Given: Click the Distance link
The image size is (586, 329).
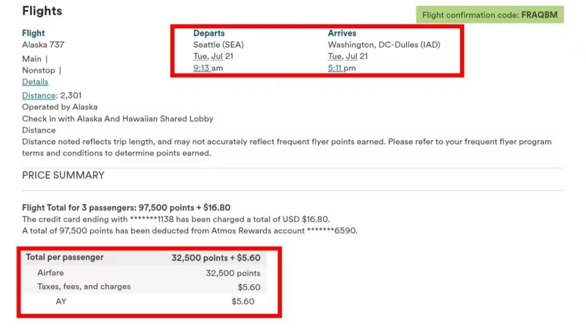Looking at the screenshot, I should pyautogui.click(x=39, y=95).
